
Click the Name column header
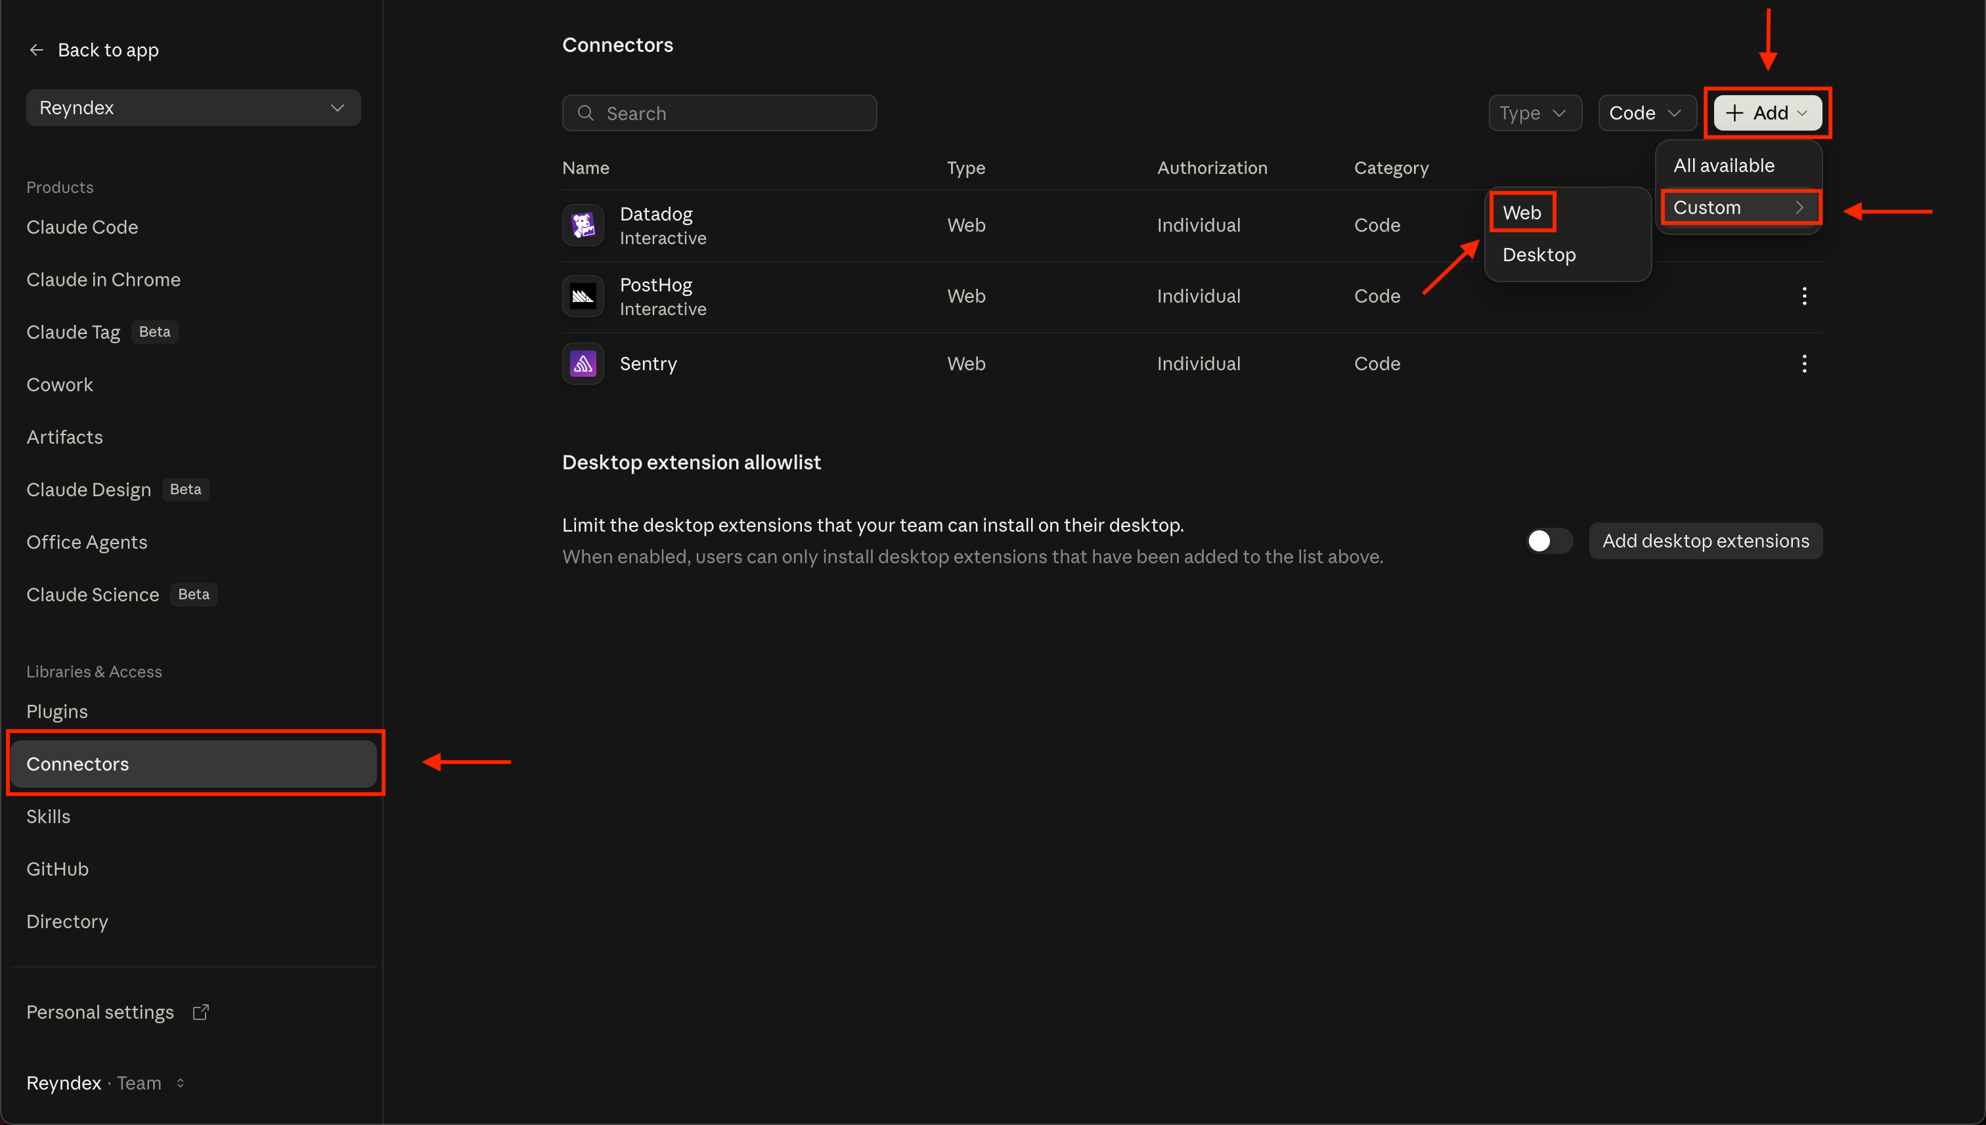(x=585, y=169)
